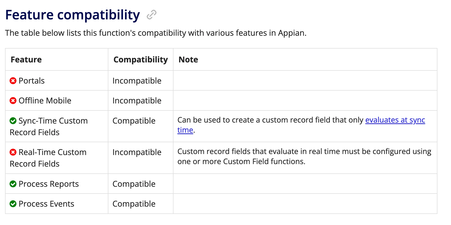Click the anchor link icon beside Feature compatibility
The image size is (451, 225).
[152, 15]
